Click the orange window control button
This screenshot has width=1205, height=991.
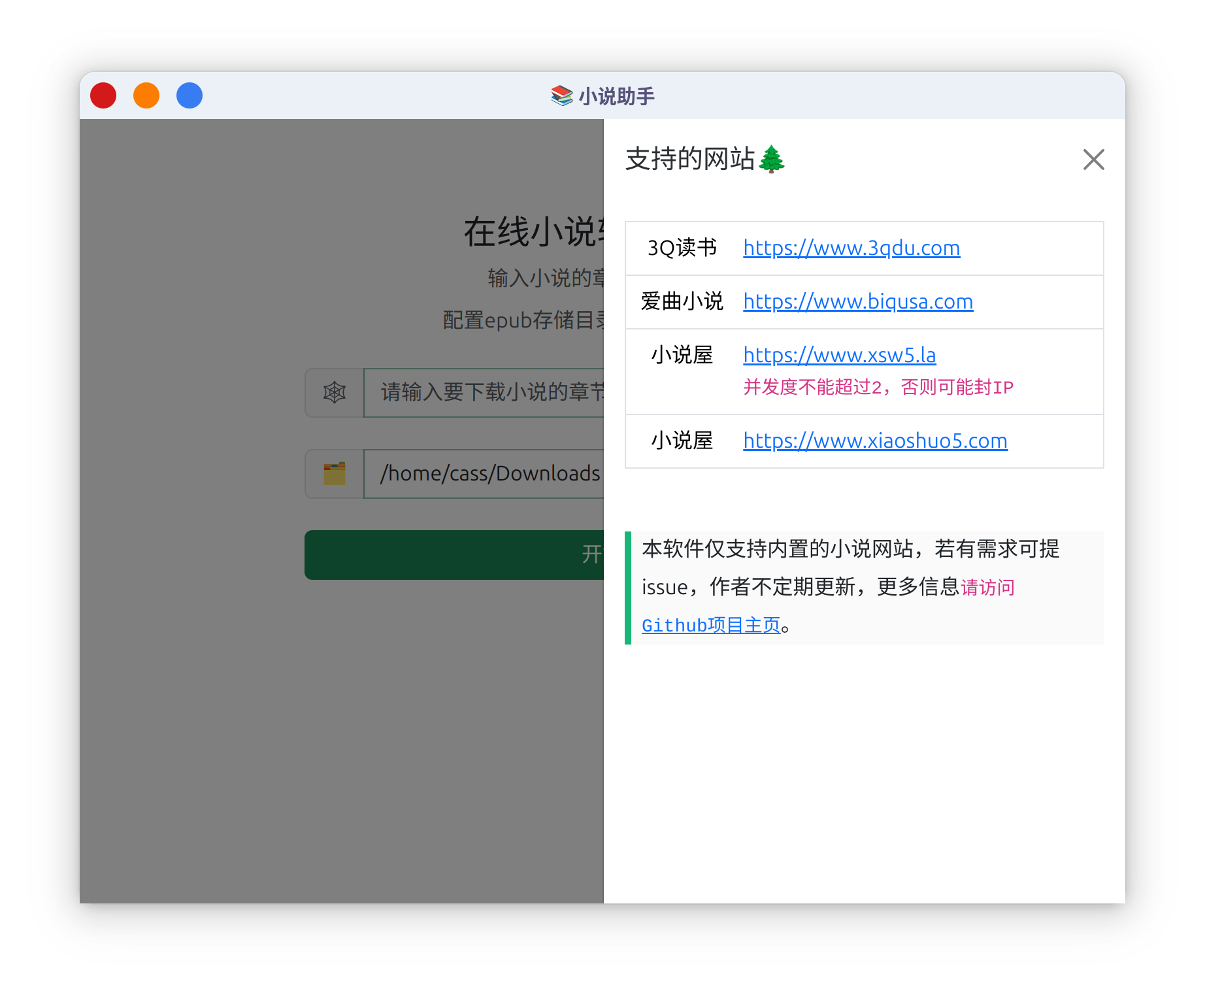tap(146, 95)
